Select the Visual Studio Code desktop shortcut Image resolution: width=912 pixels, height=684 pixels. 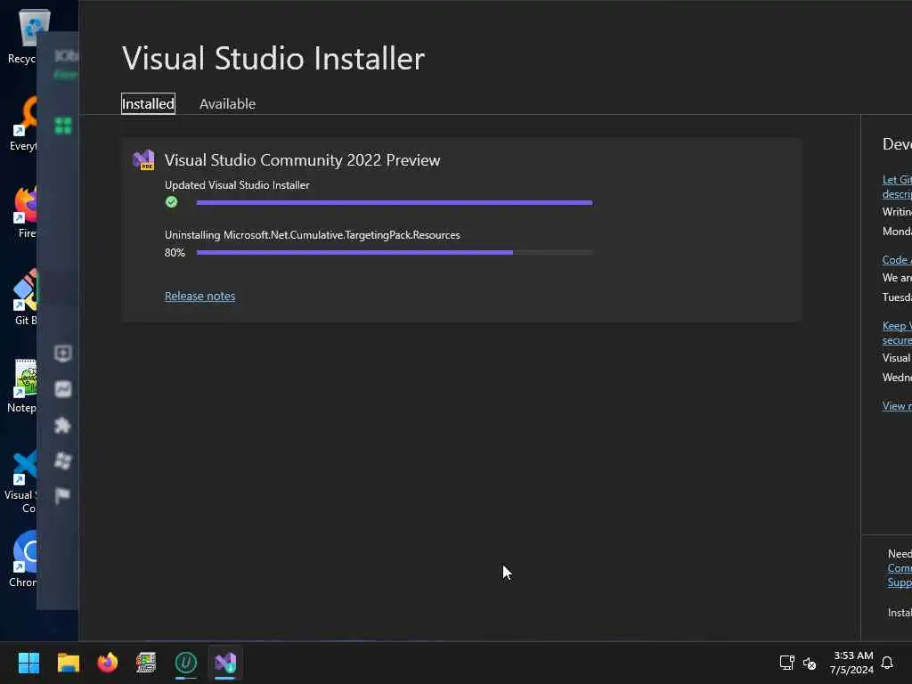tap(21, 482)
